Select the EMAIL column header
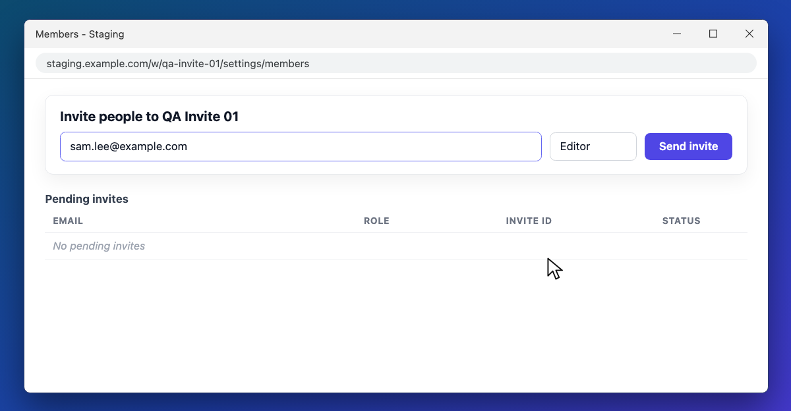Viewport: 791px width, 411px height. click(x=68, y=221)
